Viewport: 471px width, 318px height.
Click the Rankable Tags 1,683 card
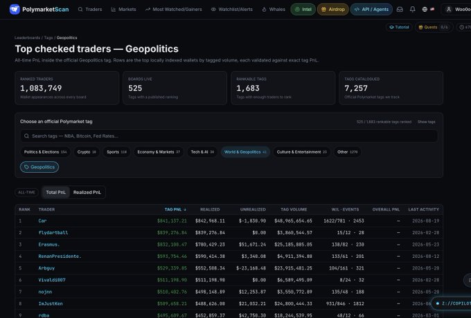tap(283, 88)
